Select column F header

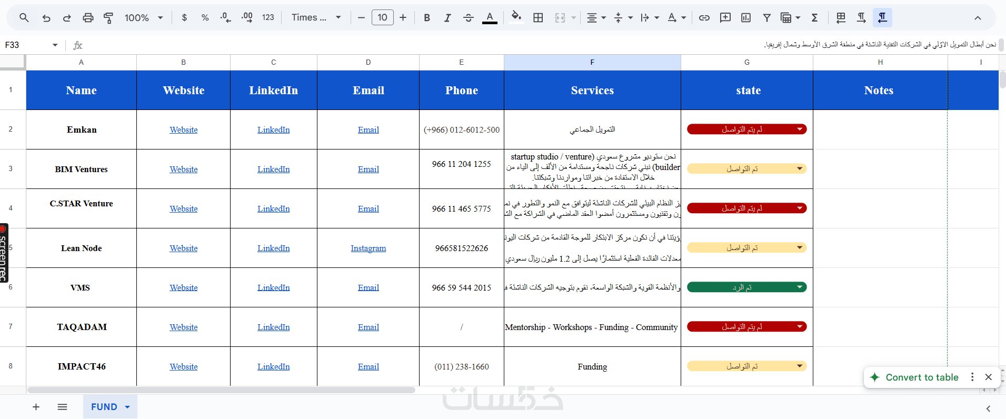(x=592, y=62)
